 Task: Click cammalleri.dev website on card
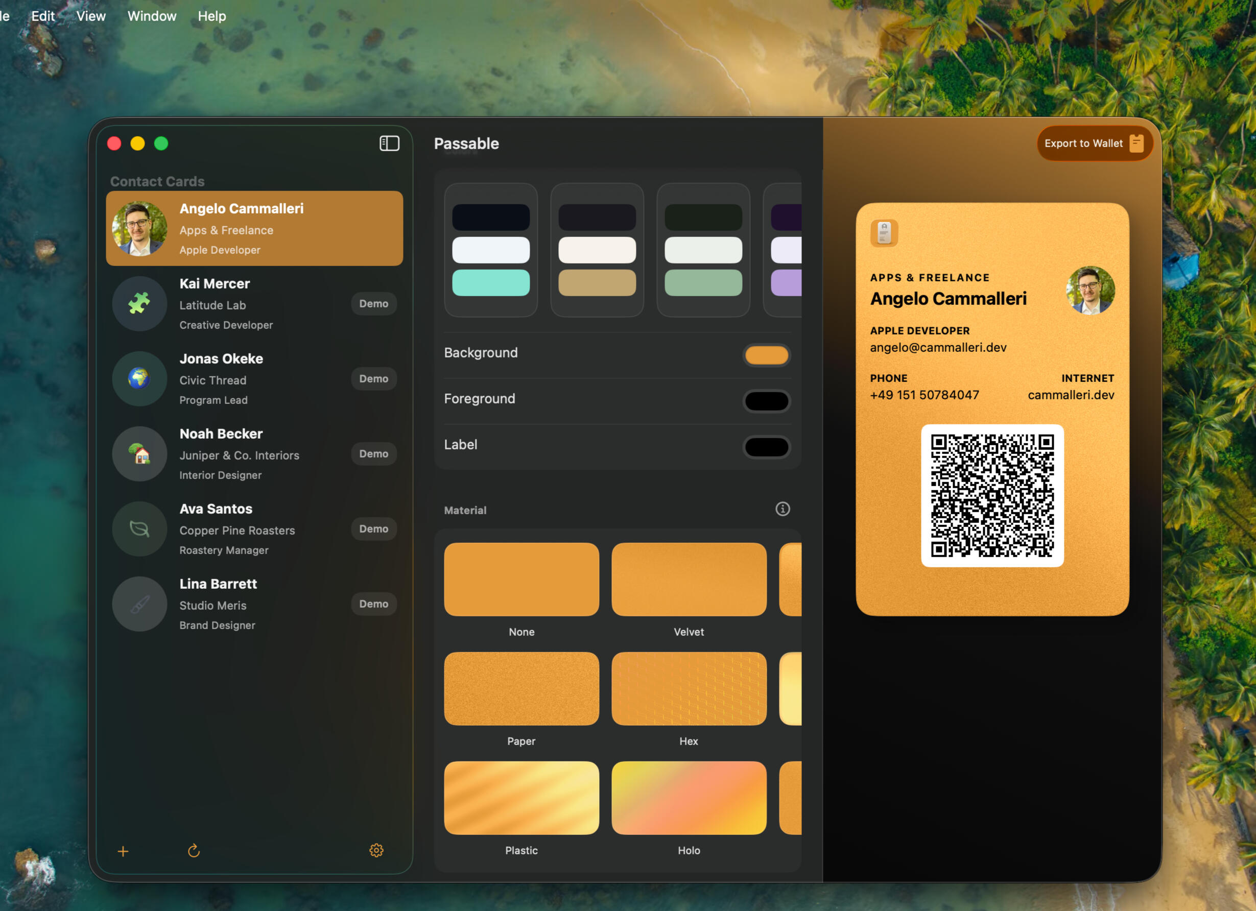click(1071, 395)
